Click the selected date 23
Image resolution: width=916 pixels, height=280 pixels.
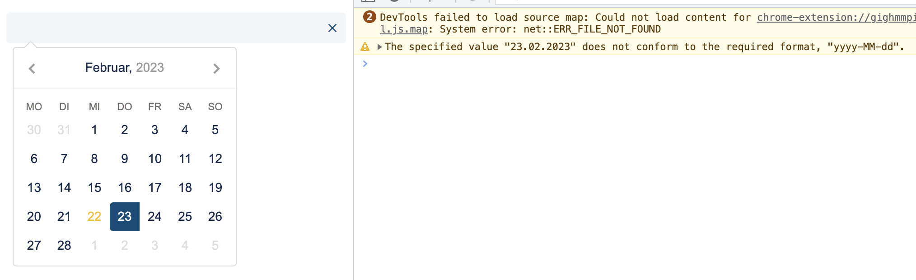[125, 217]
